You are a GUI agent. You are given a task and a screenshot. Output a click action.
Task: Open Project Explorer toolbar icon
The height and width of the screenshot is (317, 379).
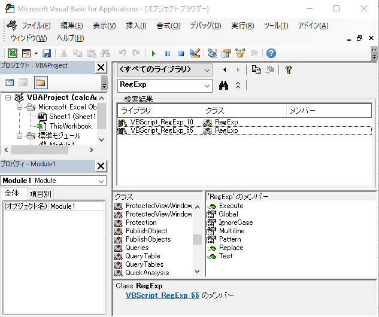pos(212,53)
